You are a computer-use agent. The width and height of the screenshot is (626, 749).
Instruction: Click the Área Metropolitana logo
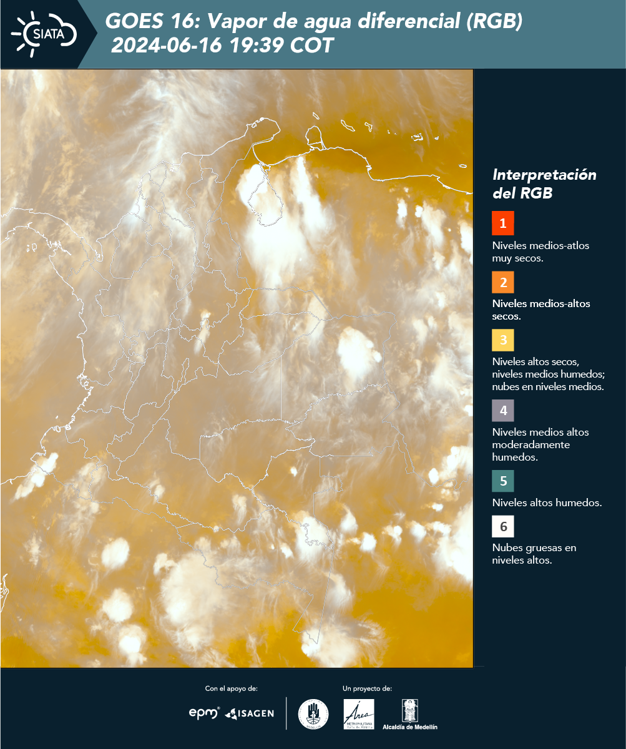359,714
